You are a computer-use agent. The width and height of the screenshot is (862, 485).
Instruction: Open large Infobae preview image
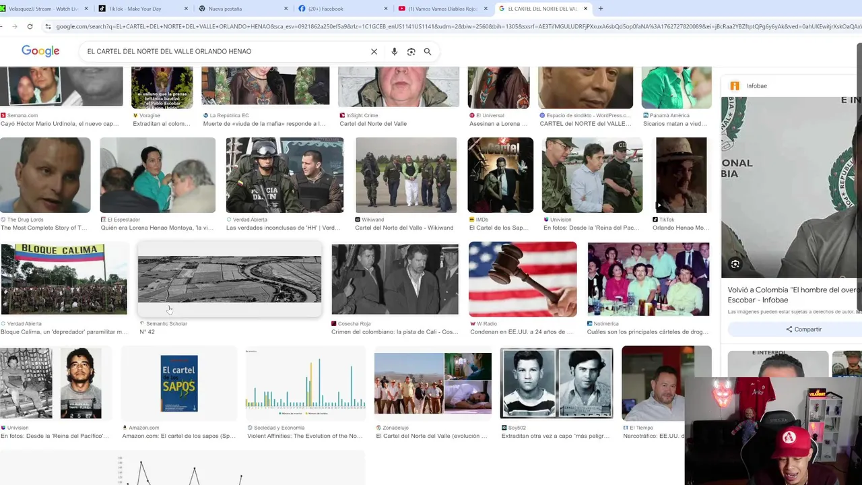click(791, 187)
